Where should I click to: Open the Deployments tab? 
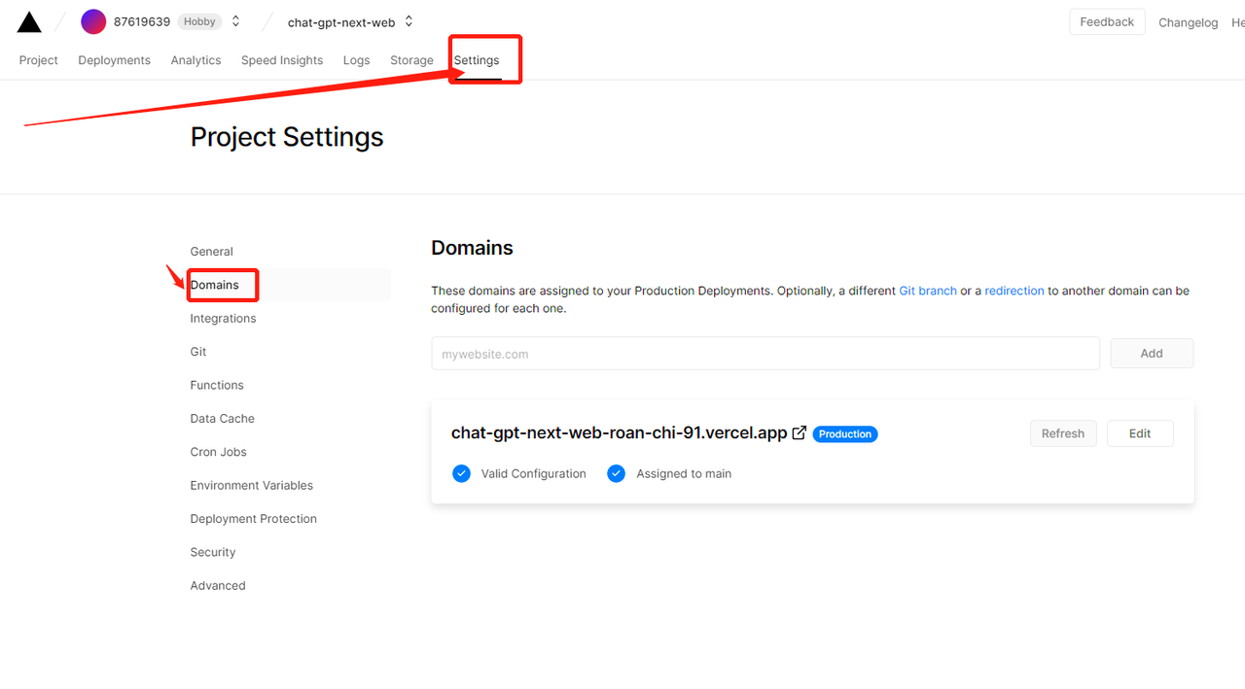click(x=115, y=60)
